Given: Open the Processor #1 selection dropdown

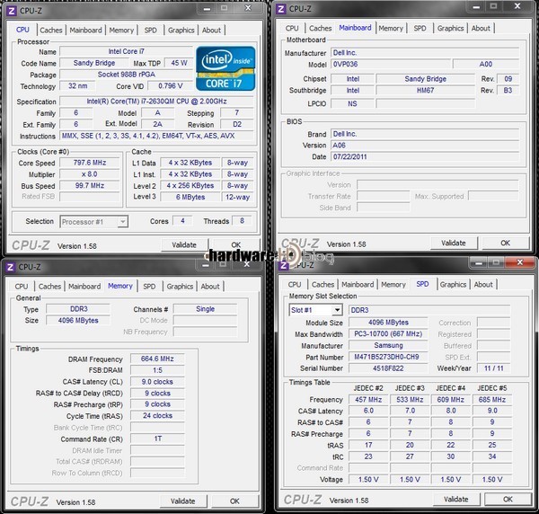Looking at the screenshot, I should [93, 221].
